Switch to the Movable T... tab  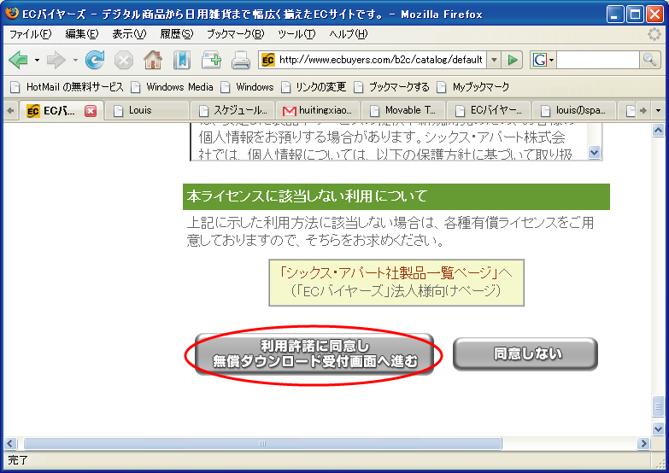pos(403,111)
